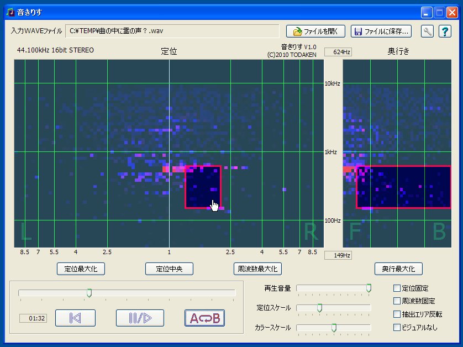Viewport: 463px width, 347px height.
Task: Click the 定位スケール slider thumb
Action: coord(319,308)
